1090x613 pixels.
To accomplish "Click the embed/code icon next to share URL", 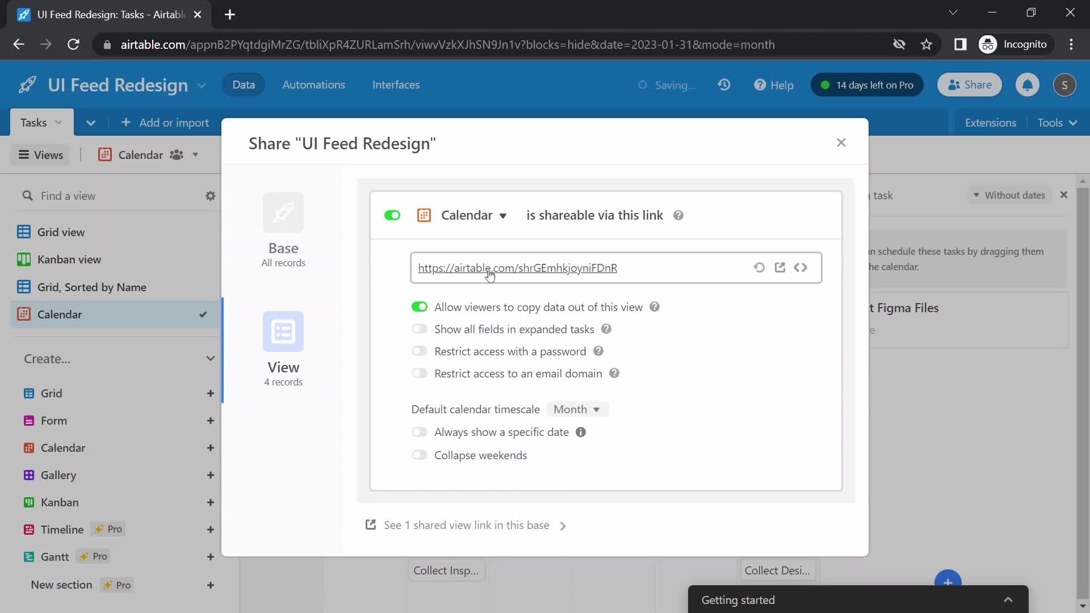I will [x=800, y=267].
